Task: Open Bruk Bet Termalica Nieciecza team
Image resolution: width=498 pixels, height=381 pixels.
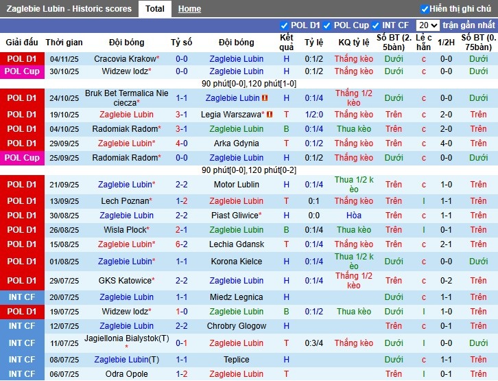Action: click(126, 98)
